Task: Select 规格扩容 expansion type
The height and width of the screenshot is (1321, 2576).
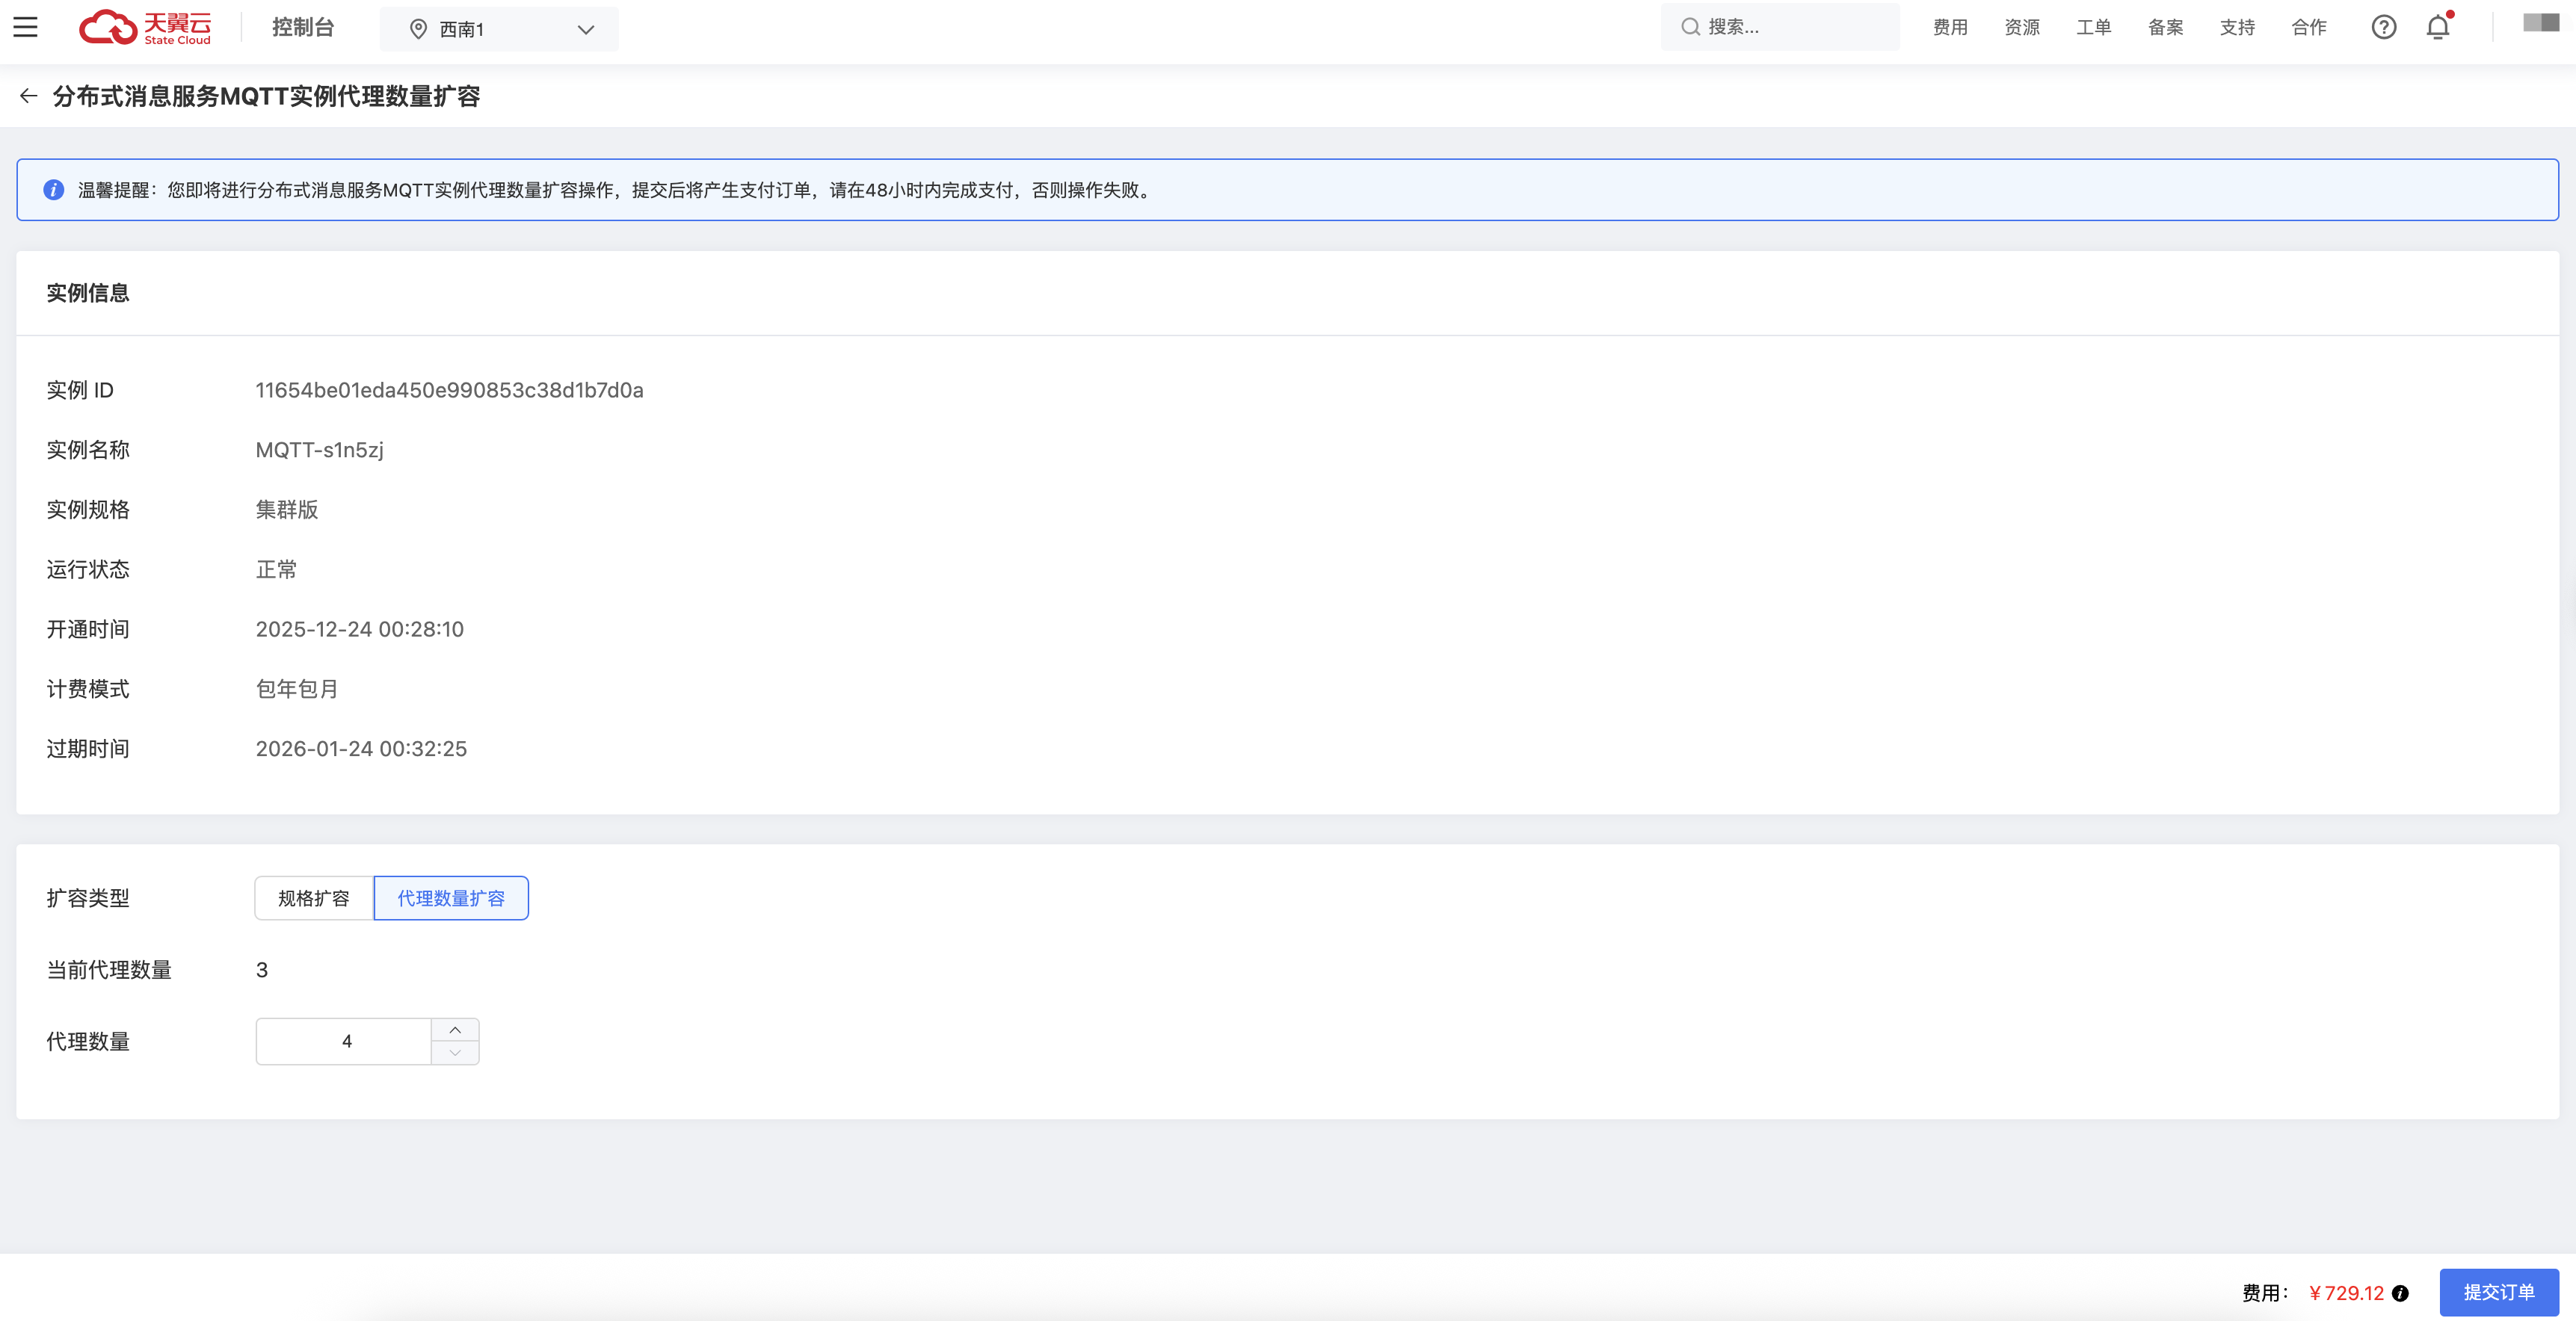Action: coord(314,897)
